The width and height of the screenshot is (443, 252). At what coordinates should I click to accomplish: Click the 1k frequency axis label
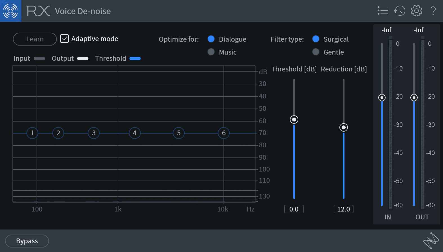click(118, 209)
